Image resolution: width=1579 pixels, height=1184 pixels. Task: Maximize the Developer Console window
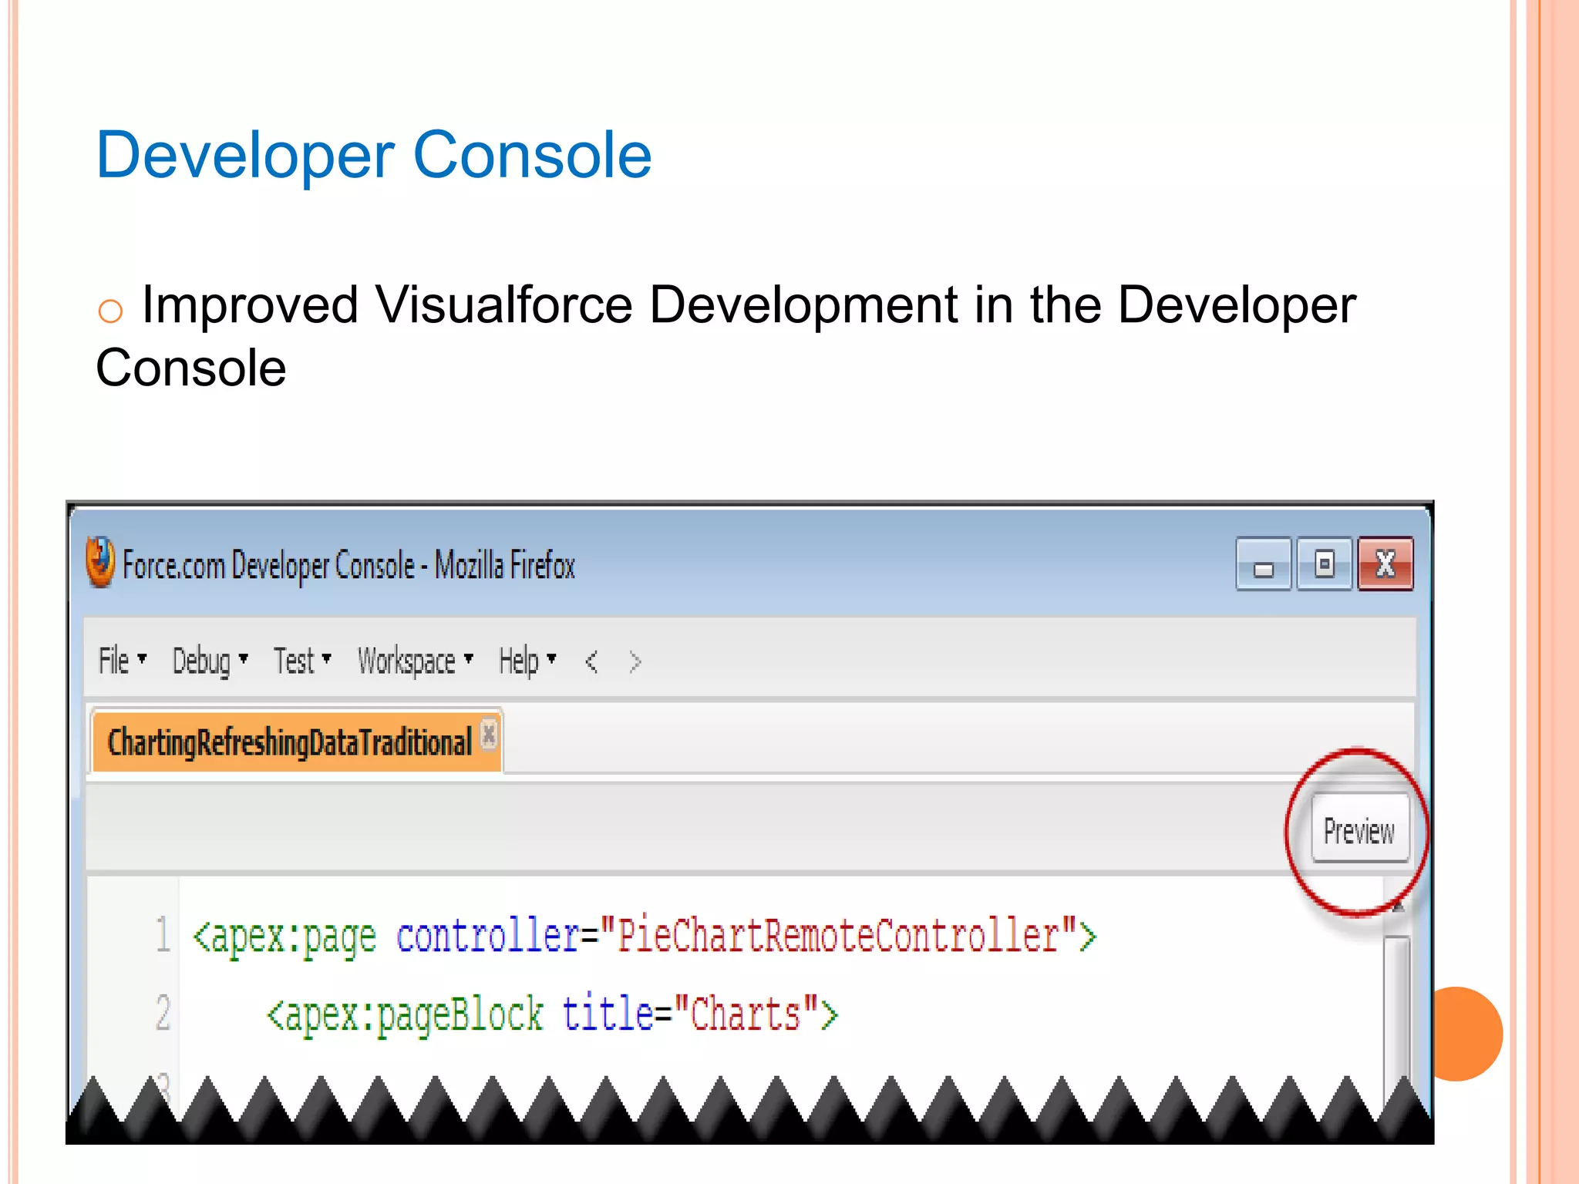tap(1325, 564)
